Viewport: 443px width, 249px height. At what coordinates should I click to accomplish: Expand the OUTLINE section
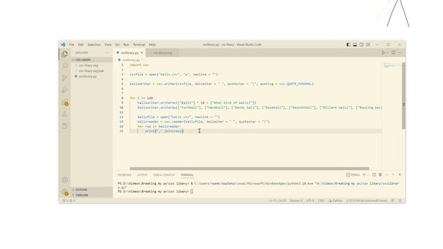click(x=91, y=190)
